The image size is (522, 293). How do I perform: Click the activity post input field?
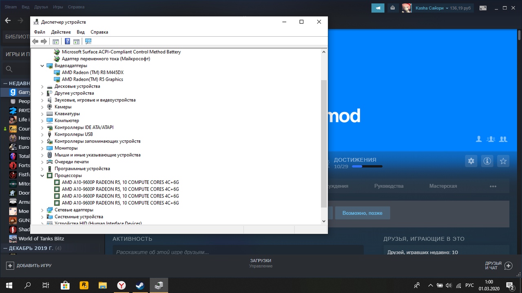[238, 252]
